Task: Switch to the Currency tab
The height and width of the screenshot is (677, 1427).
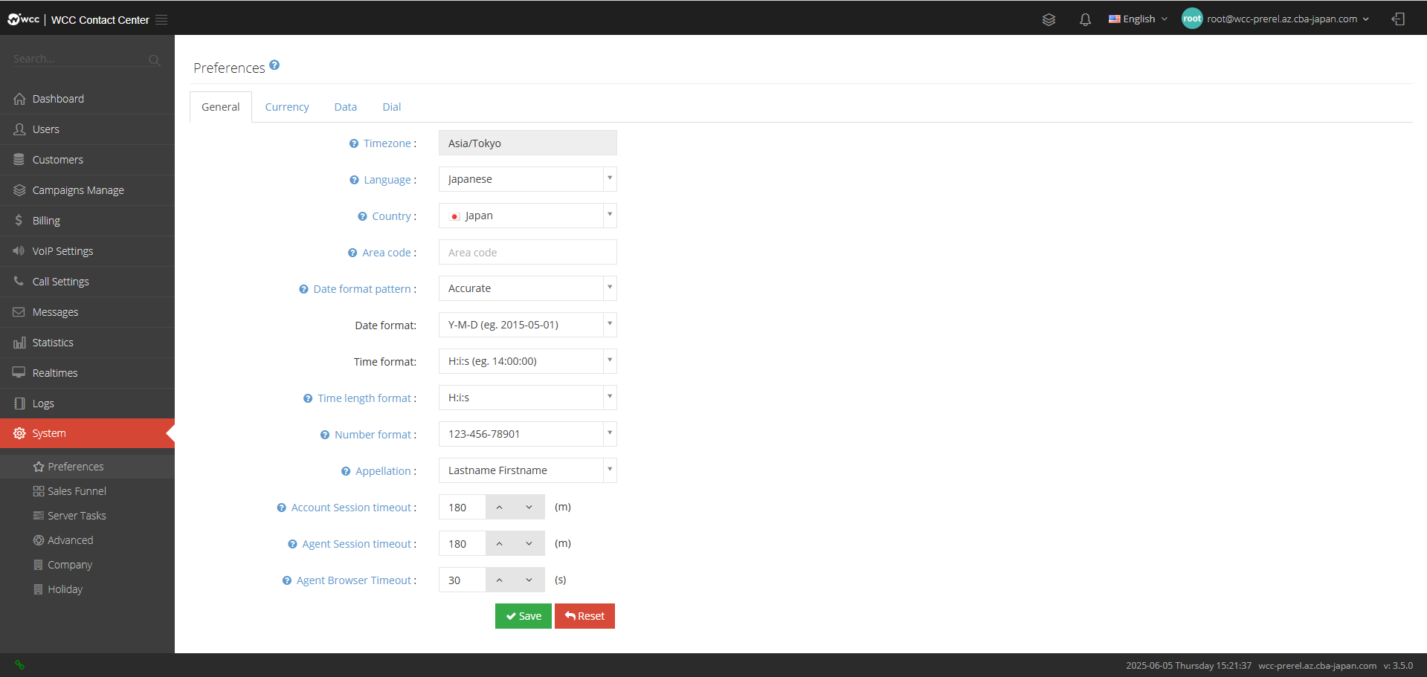Action: click(x=287, y=107)
